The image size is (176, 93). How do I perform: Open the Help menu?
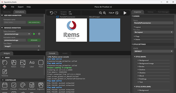click(29, 7)
